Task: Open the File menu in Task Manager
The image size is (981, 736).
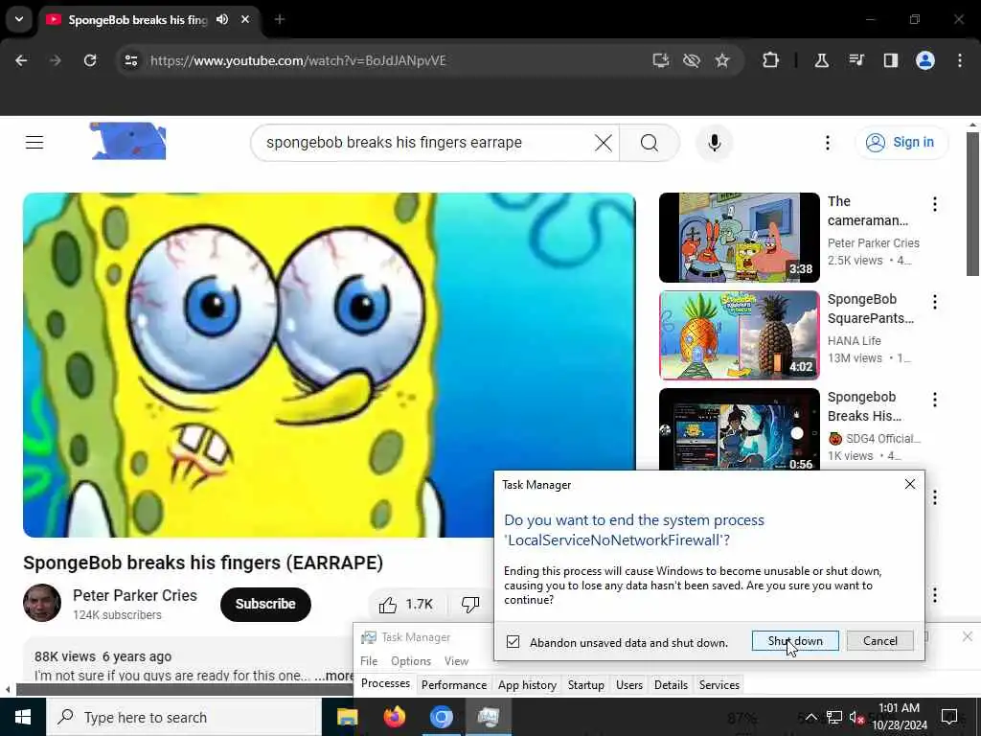Action: pos(369,661)
